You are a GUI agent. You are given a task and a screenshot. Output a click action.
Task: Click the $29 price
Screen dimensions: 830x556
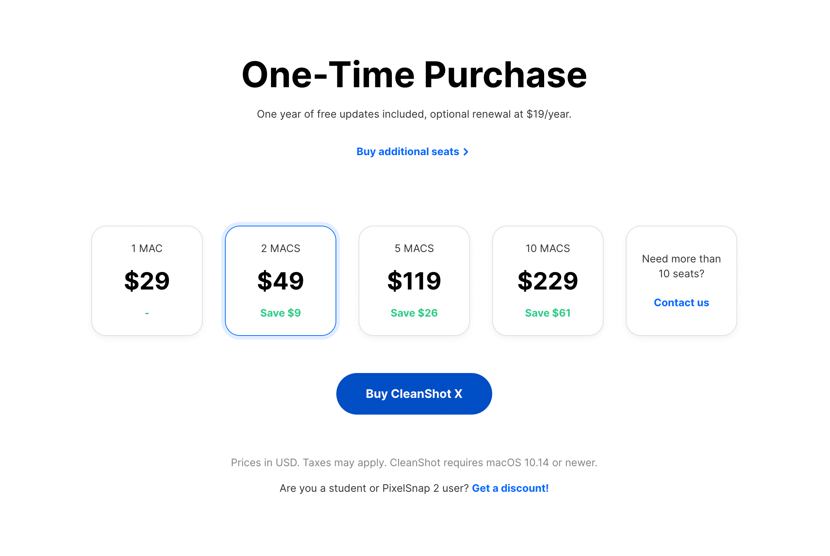pos(147,281)
